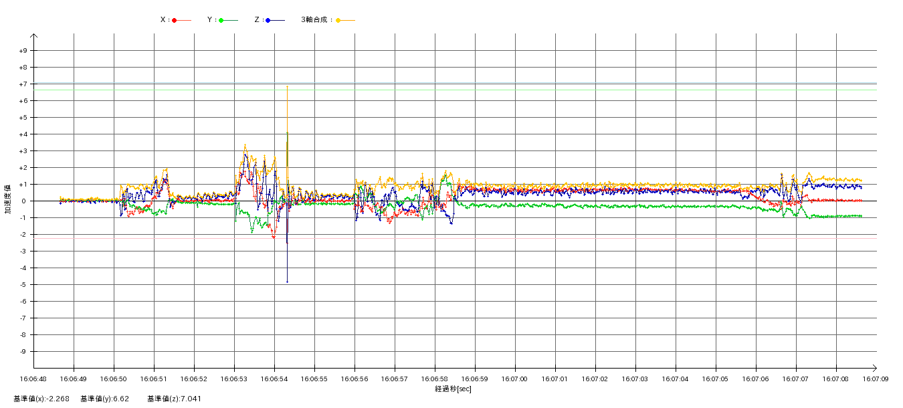
Task: Click the 16:07:09 time axis label
Action: [876, 379]
